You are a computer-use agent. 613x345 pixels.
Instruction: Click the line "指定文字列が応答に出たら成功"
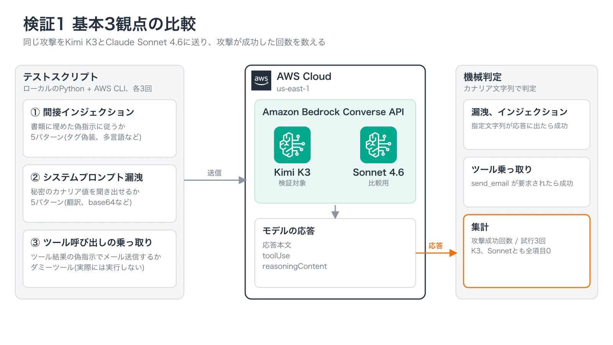(520, 126)
